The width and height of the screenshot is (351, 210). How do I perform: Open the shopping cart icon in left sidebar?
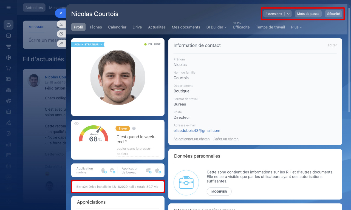(x=9, y=68)
